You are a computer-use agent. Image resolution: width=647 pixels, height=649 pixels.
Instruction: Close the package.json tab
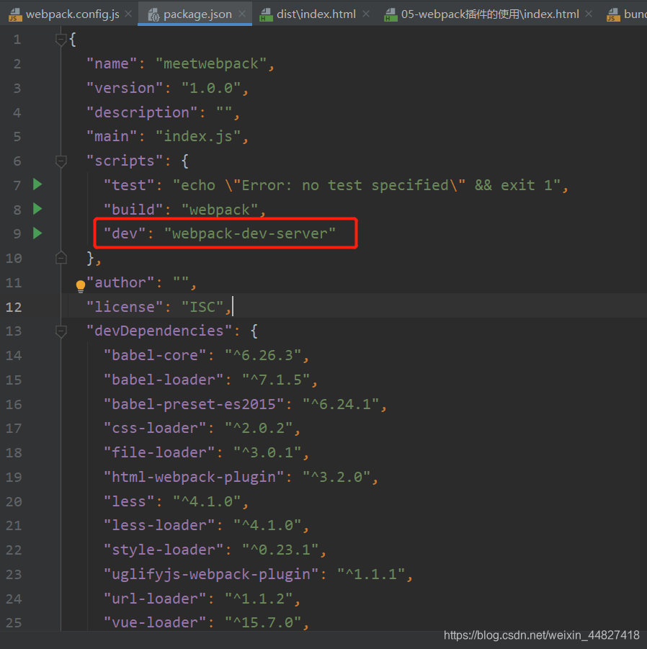click(242, 14)
